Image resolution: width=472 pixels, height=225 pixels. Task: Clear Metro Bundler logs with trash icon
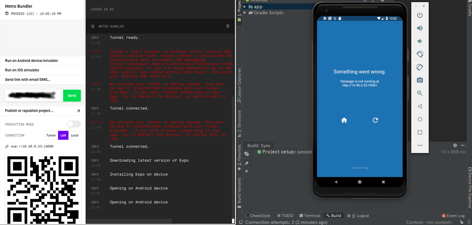(228, 26)
